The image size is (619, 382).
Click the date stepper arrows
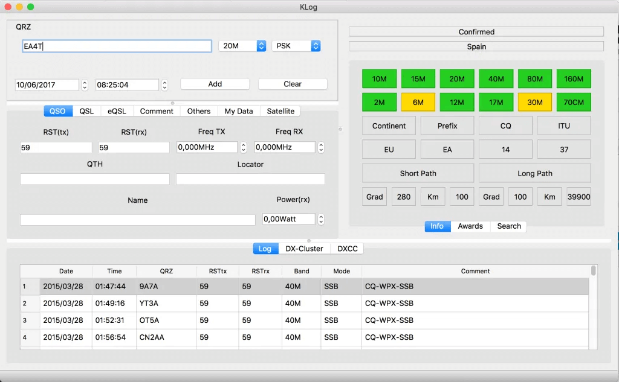click(x=85, y=84)
